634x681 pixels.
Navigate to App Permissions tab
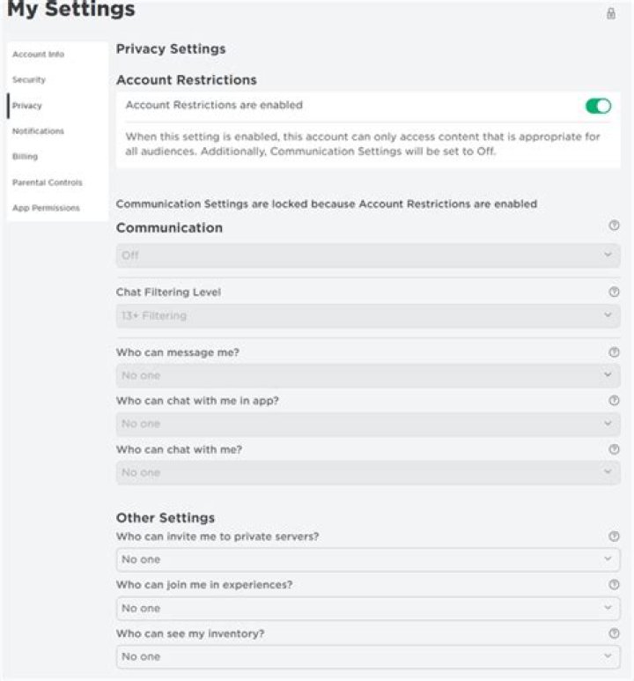pos(46,208)
